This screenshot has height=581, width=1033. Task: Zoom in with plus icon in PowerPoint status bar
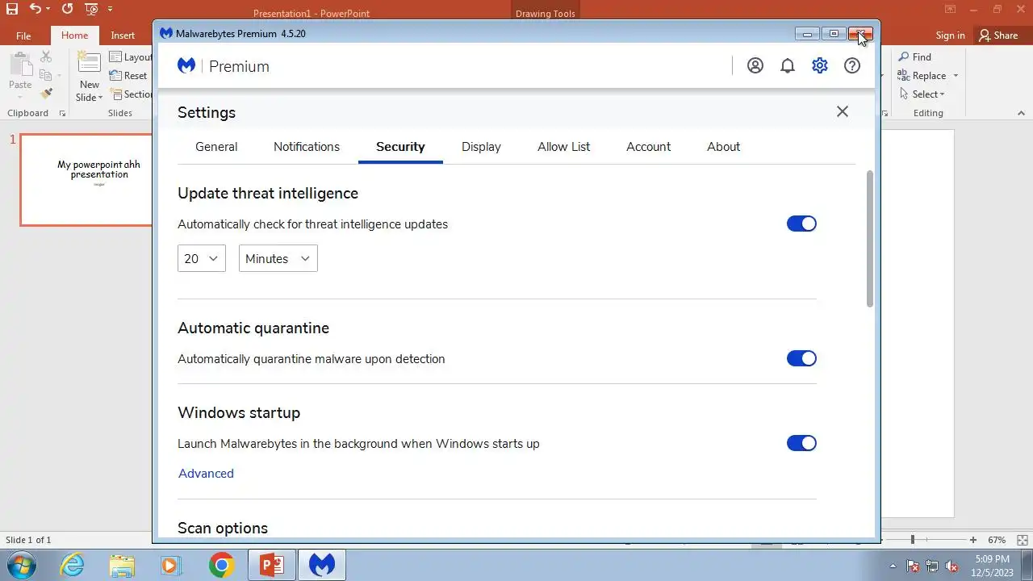pos(973,540)
